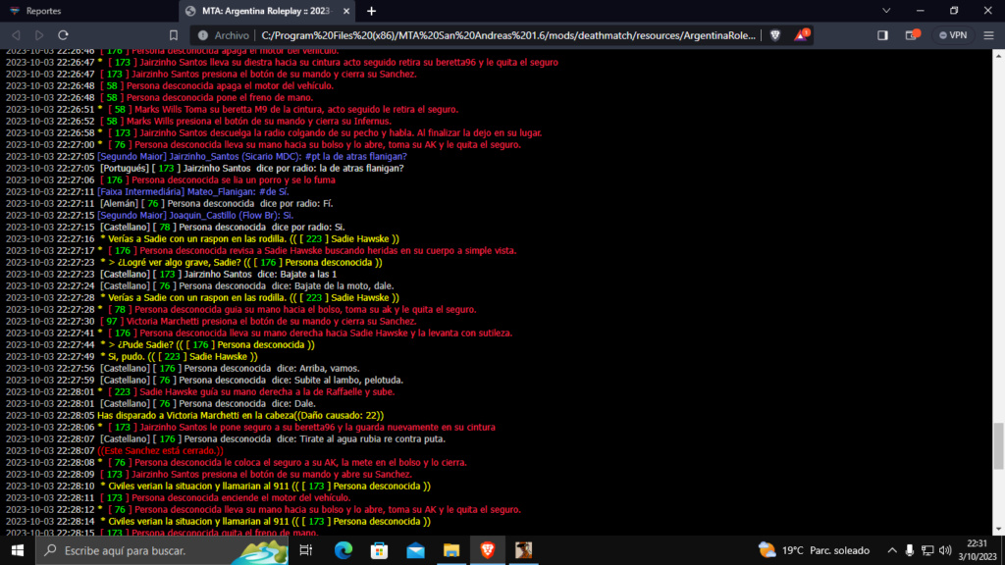Screen dimensions: 1005x565
Task: Go back using browser back arrow
Action: click(x=16, y=35)
